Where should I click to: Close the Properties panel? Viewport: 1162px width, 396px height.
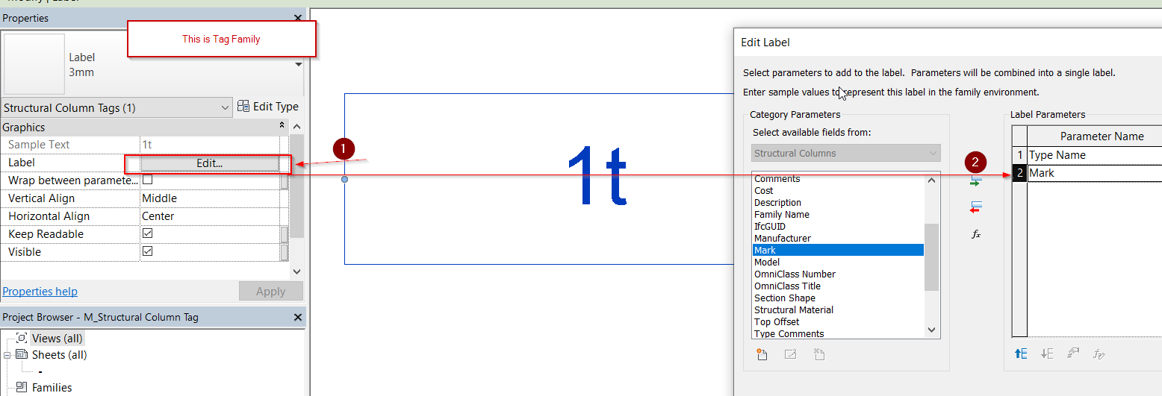coord(298,18)
